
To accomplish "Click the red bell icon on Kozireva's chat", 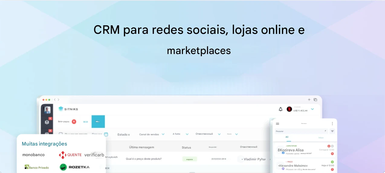I will coord(329,146).
